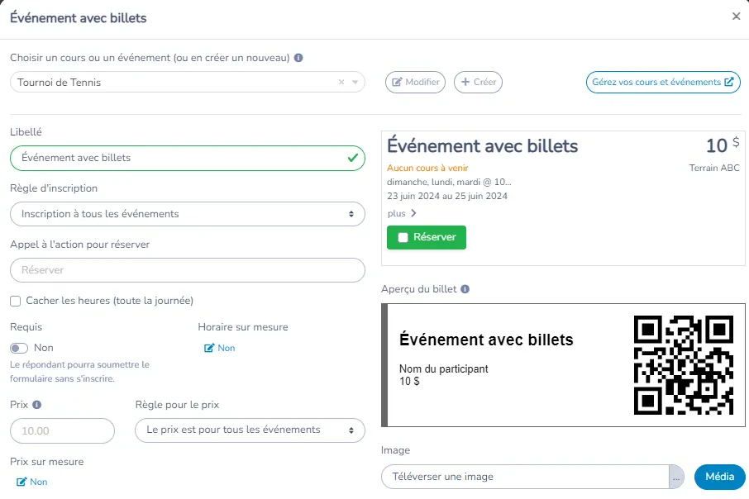The height and width of the screenshot is (499, 749).
Task: Check Cacher les heures checkbox
Action: pyautogui.click(x=15, y=301)
